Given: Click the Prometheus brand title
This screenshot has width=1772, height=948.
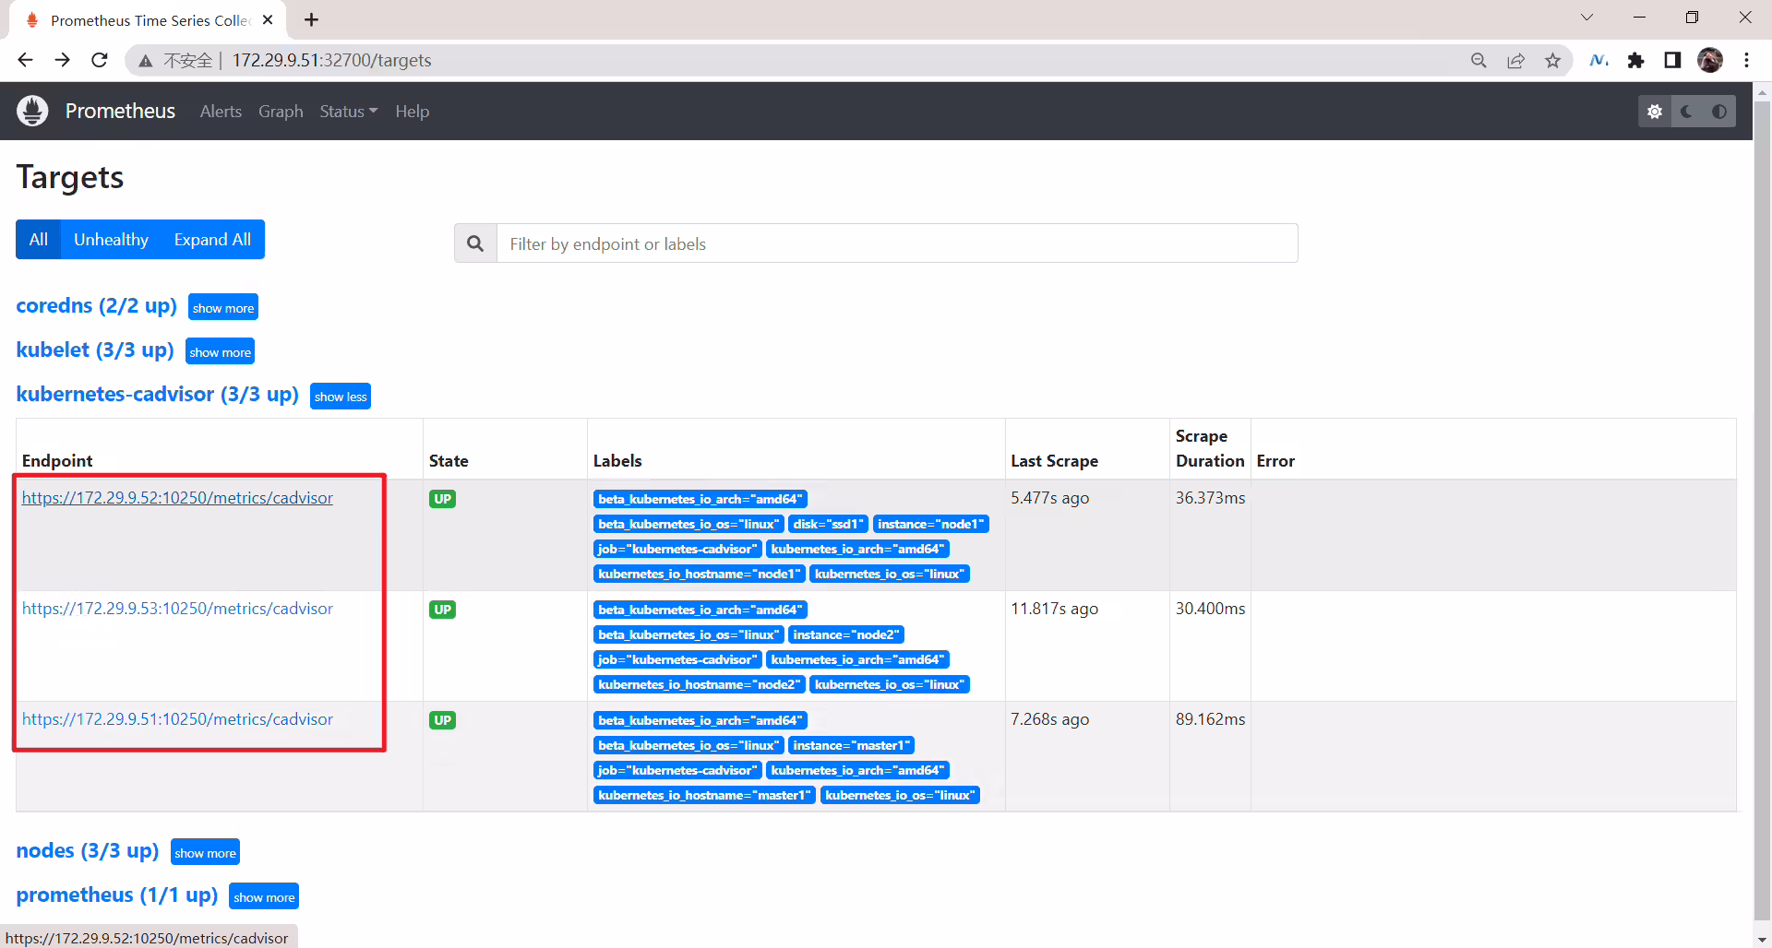Looking at the screenshot, I should click(x=120, y=111).
